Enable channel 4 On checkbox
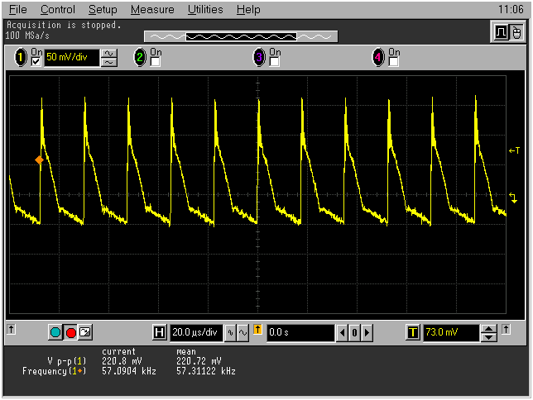Image resolution: width=533 pixels, height=400 pixels. (394, 62)
